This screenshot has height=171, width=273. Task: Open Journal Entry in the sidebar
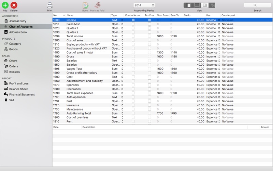[x=18, y=21]
